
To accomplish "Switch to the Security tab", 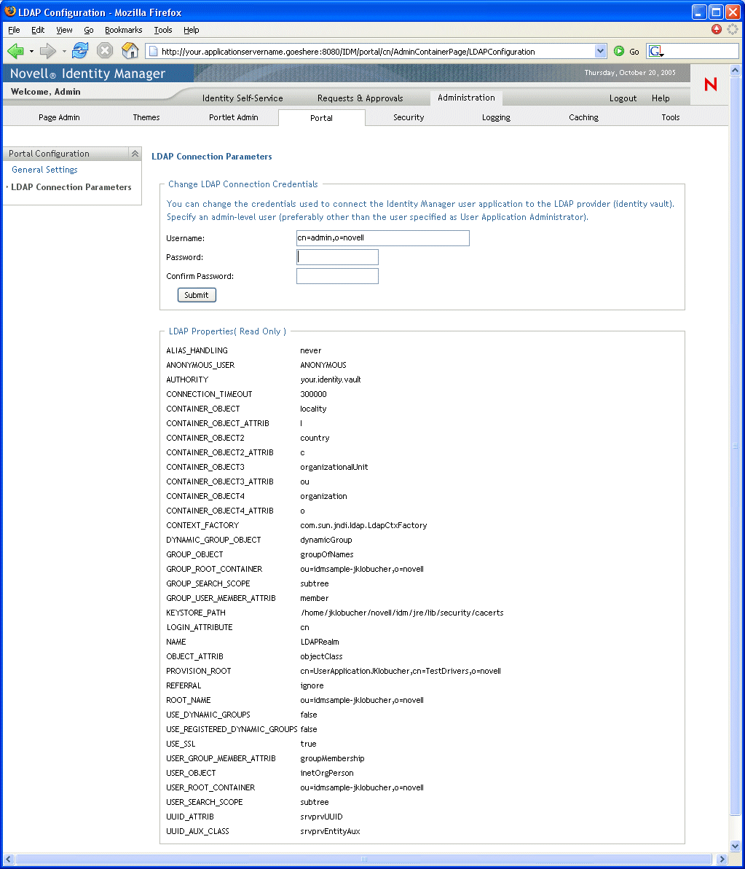I will tap(409, 117).
